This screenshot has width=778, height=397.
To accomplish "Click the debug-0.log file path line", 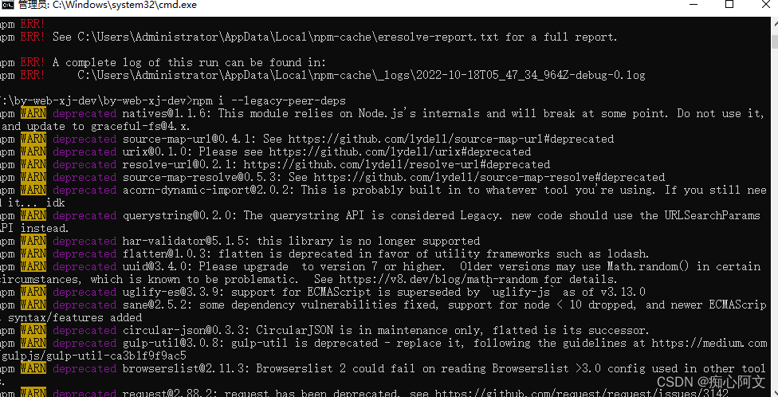I will [361, 76].
